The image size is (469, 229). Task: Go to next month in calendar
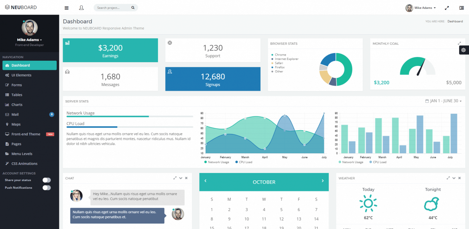click(322, 181)
